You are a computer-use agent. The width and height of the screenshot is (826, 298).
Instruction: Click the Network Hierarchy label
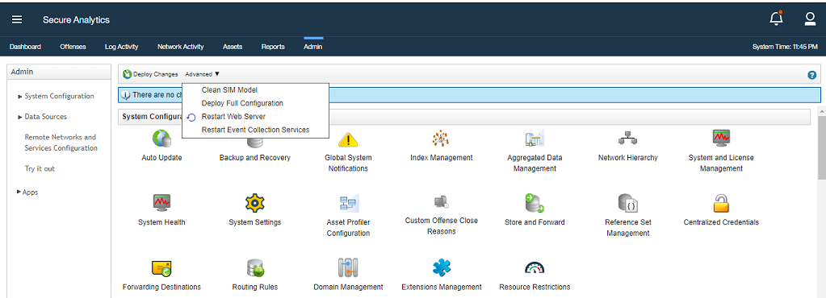point(628,158)
